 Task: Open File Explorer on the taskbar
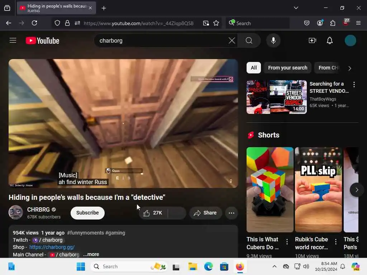[192, 266]
